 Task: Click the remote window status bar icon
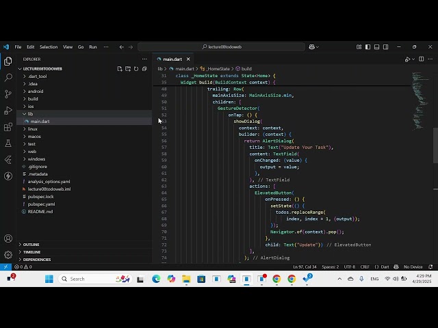click(5, 267)
